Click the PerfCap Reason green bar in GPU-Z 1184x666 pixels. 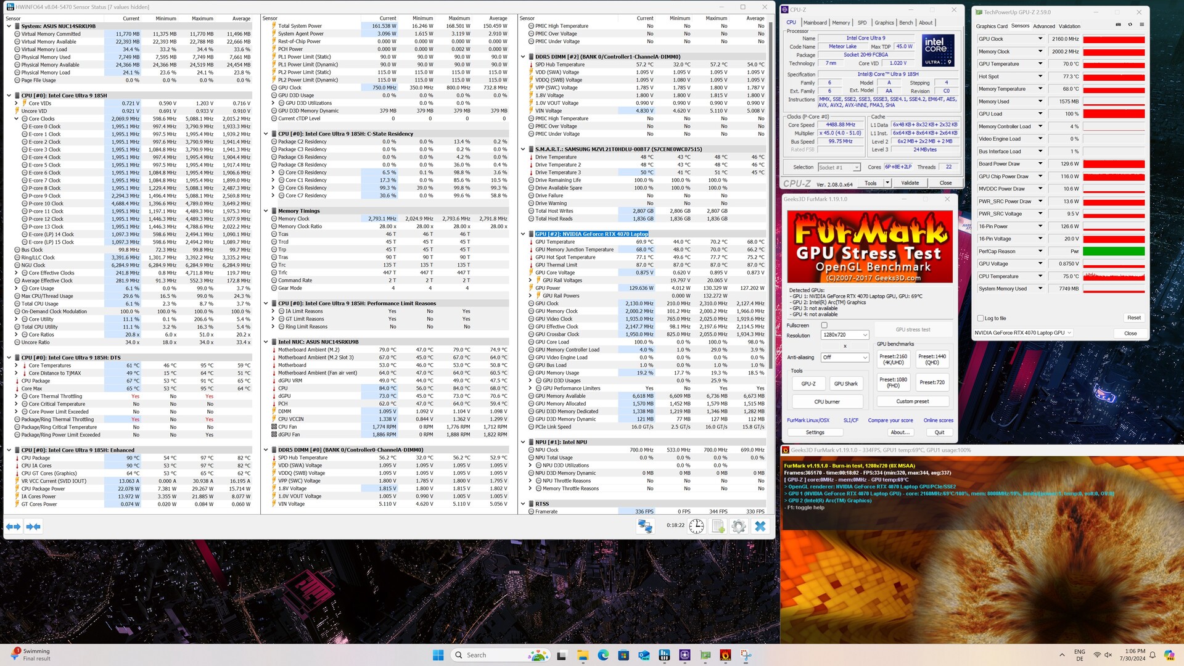[1114, 252]
